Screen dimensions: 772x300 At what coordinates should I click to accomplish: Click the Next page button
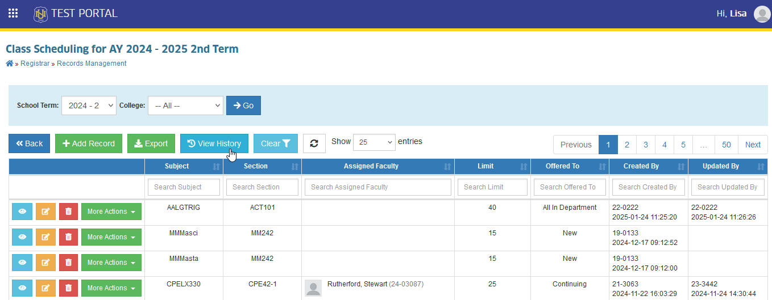pyautogui.click(x=753, y=145)
